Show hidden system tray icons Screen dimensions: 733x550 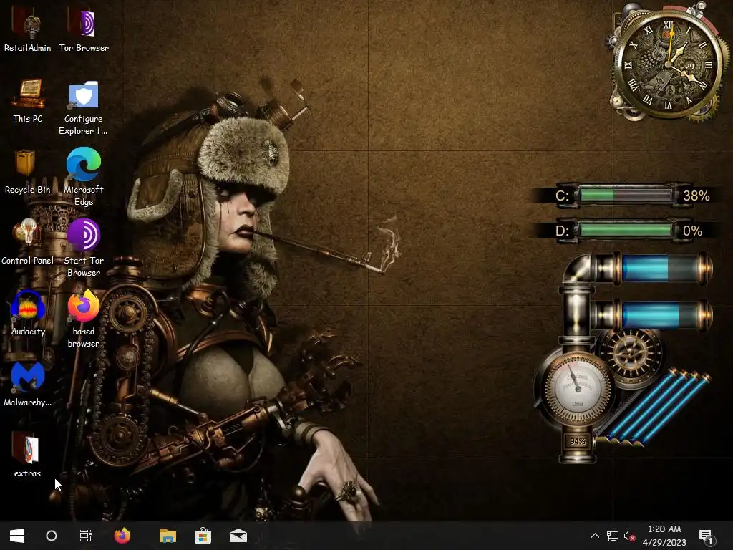click(x=595, y=536)
